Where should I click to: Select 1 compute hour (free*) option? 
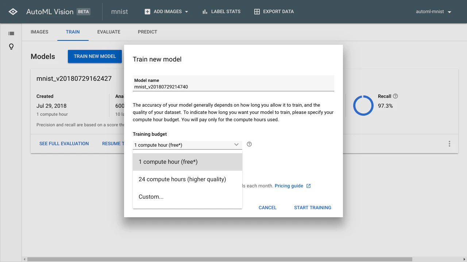pos(188,162)
